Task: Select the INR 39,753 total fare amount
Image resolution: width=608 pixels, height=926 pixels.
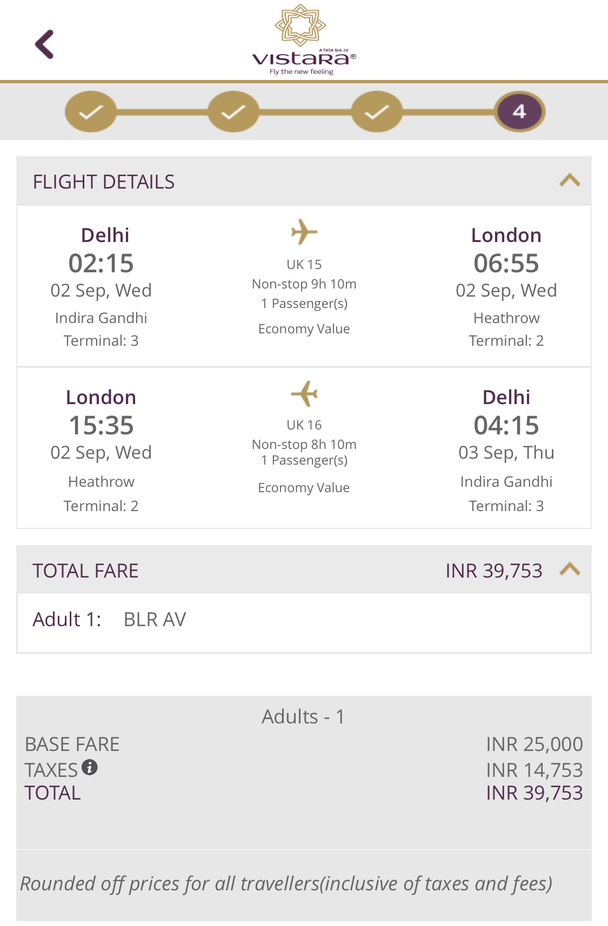Action: 494,571
